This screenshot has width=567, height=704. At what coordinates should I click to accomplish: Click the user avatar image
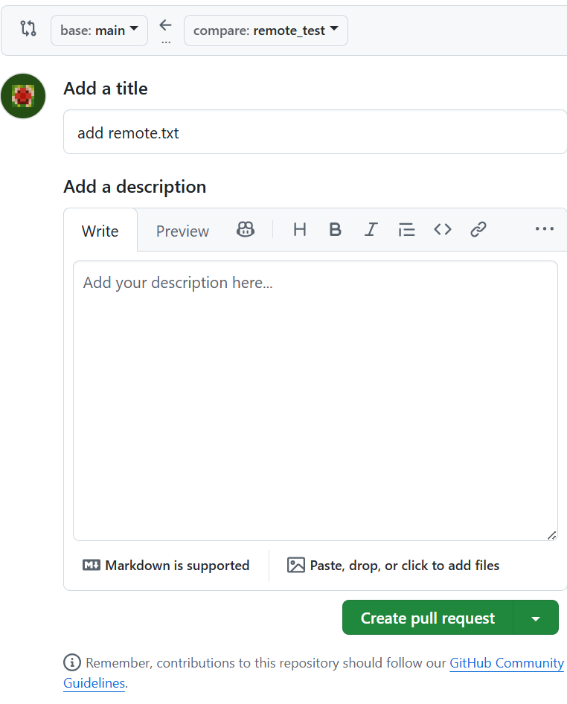[24, 96]
